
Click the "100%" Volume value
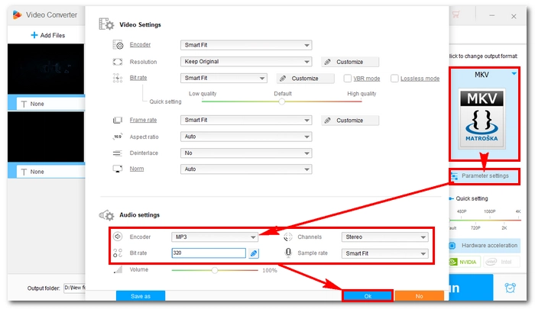tap(270, 270)
